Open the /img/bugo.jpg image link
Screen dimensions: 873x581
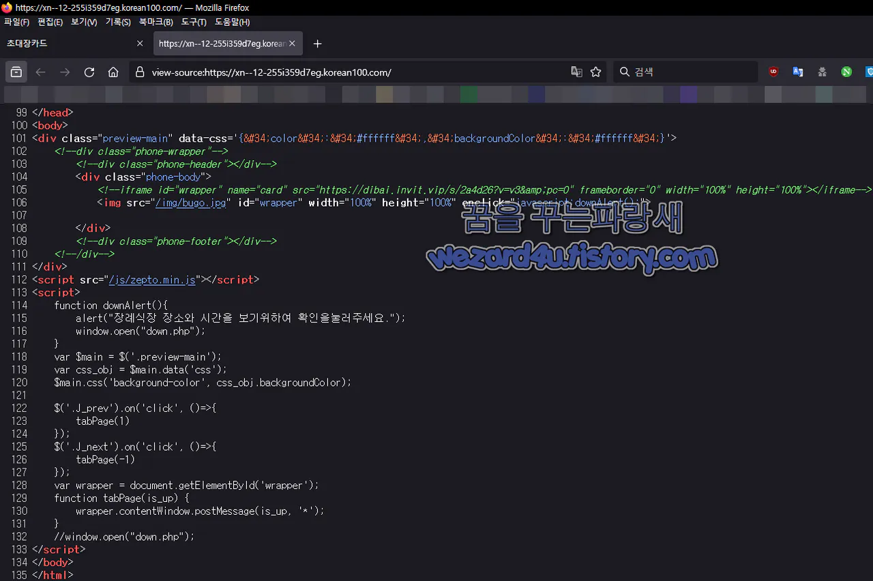click(190, 203)
